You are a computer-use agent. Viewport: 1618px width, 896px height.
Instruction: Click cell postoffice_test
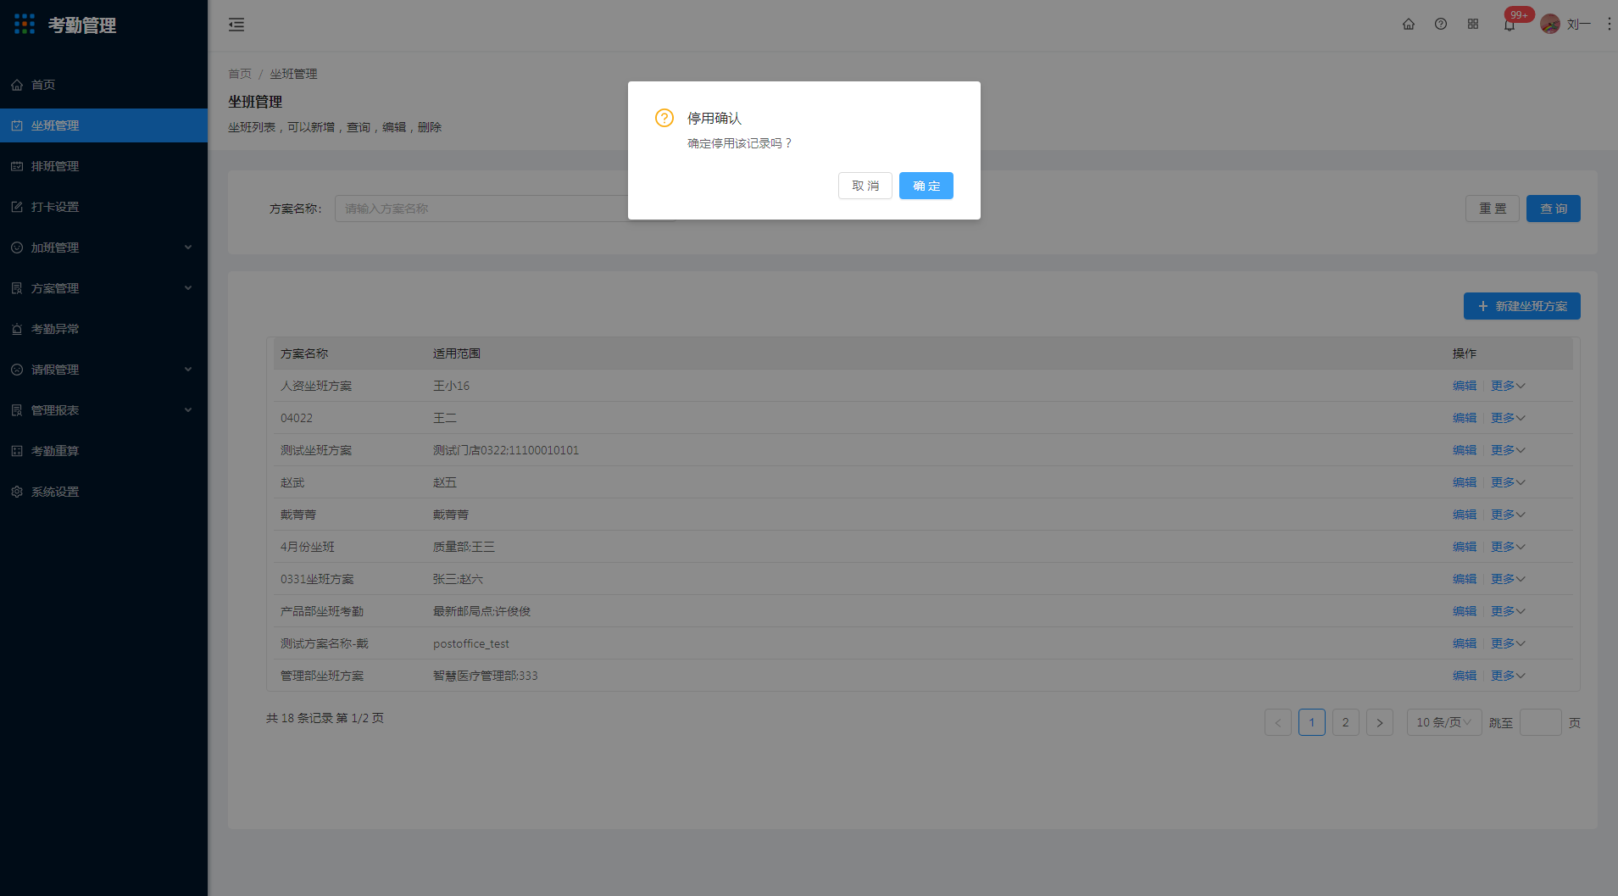tap(471, 643)
